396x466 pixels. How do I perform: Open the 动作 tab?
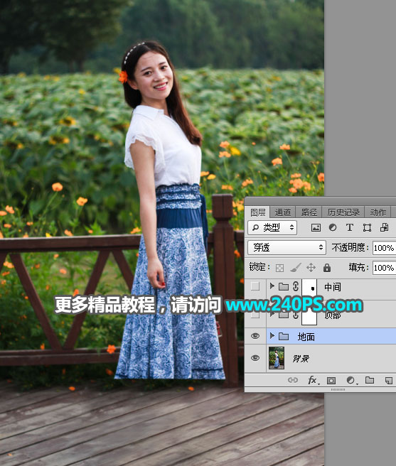pyautogui.click(x=378, y=212)
